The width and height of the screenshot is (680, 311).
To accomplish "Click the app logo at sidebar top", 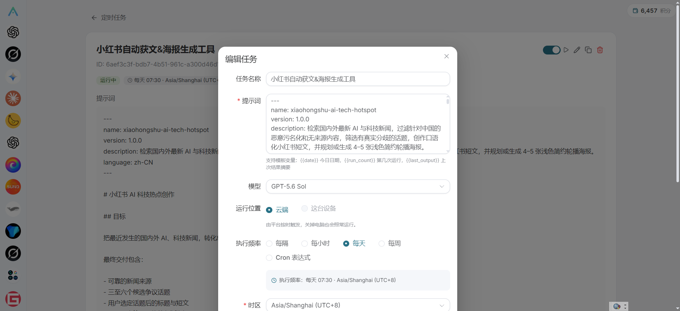I will coord(13,12).
